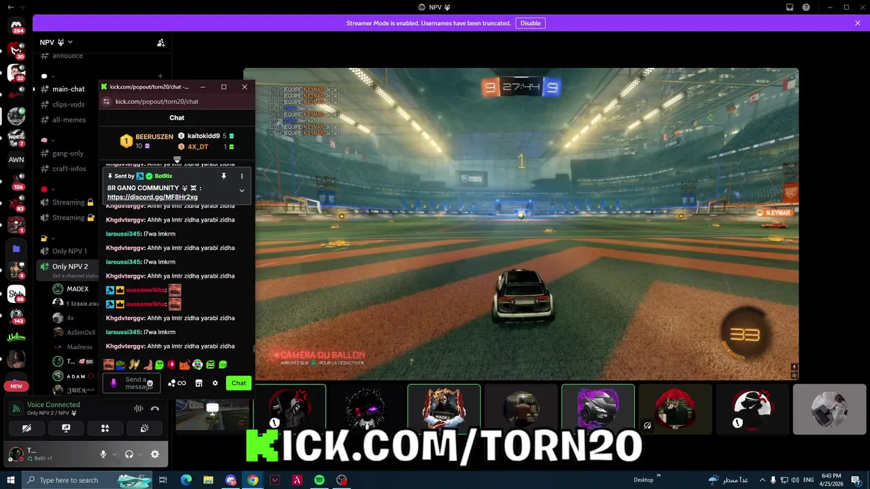Select the MADEX participant tile

pos(444,409)
